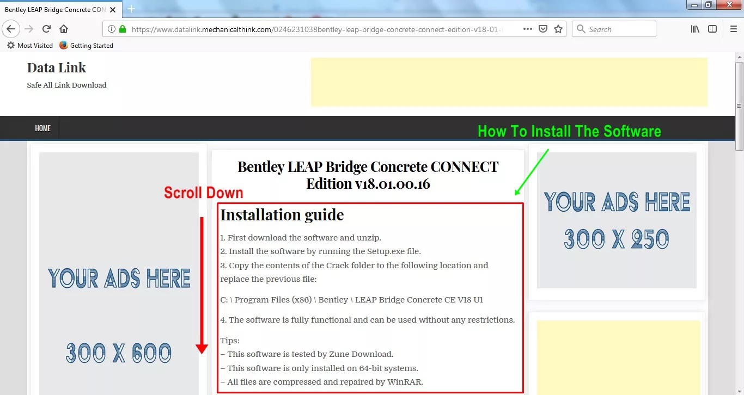This screenshot has height=395, width=744.
Task: Click the Installation guide heading
Action: (282, 215)
